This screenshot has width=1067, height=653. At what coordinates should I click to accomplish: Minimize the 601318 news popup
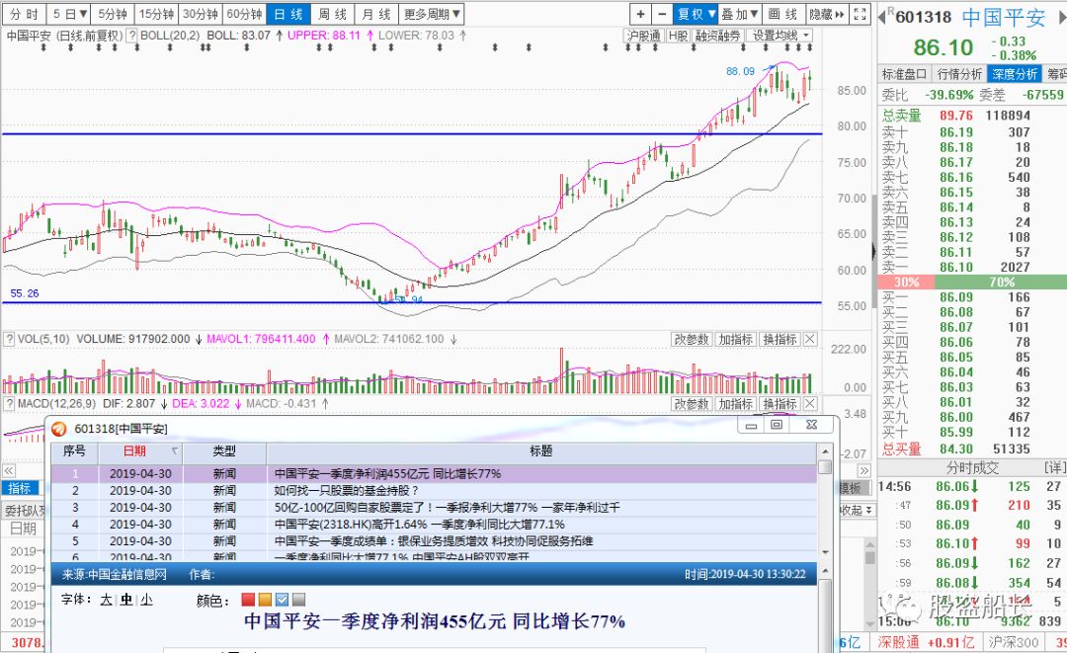point(751,425)
